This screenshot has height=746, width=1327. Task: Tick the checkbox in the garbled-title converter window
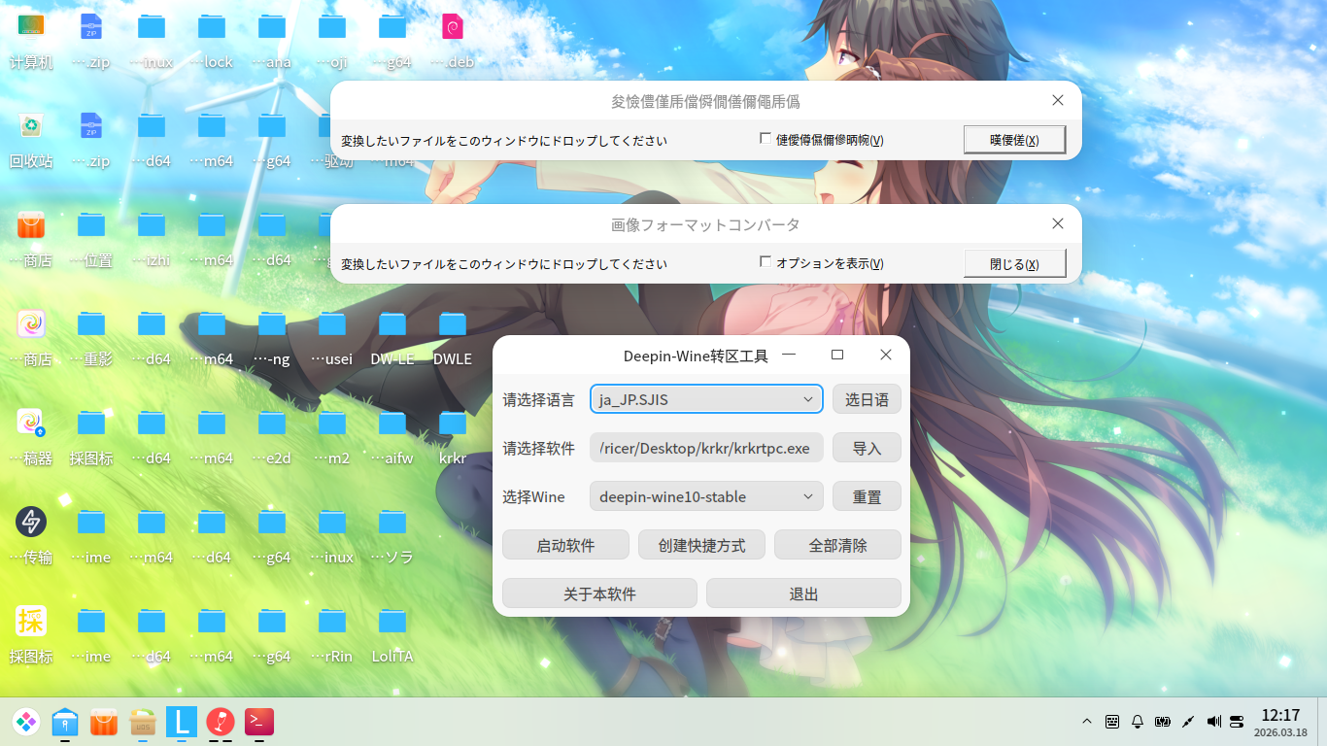pyautogui.click(x=766, y=139)
